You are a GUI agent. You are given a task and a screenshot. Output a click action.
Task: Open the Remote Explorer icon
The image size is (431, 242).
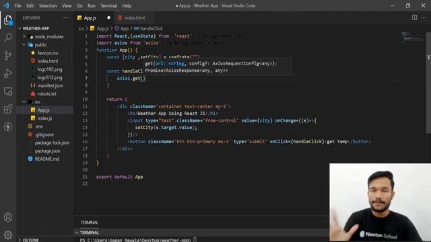(8, 91)
